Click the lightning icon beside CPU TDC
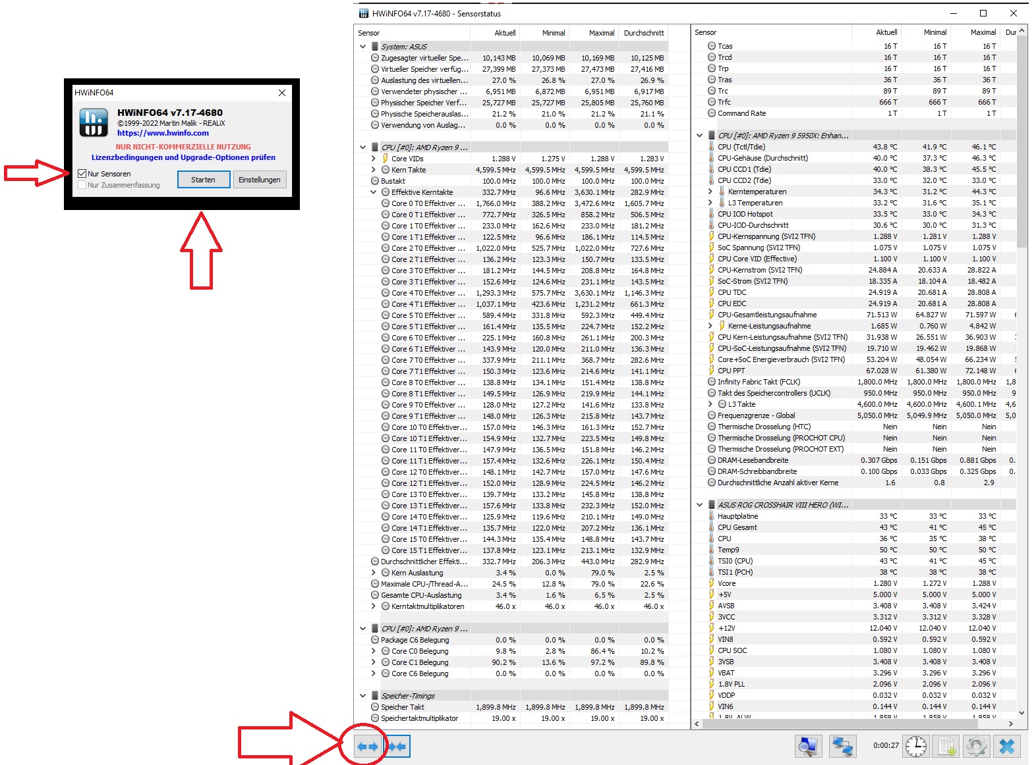 point(711,292)
